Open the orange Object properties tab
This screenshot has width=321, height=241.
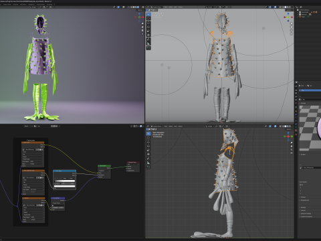point(296,111)
